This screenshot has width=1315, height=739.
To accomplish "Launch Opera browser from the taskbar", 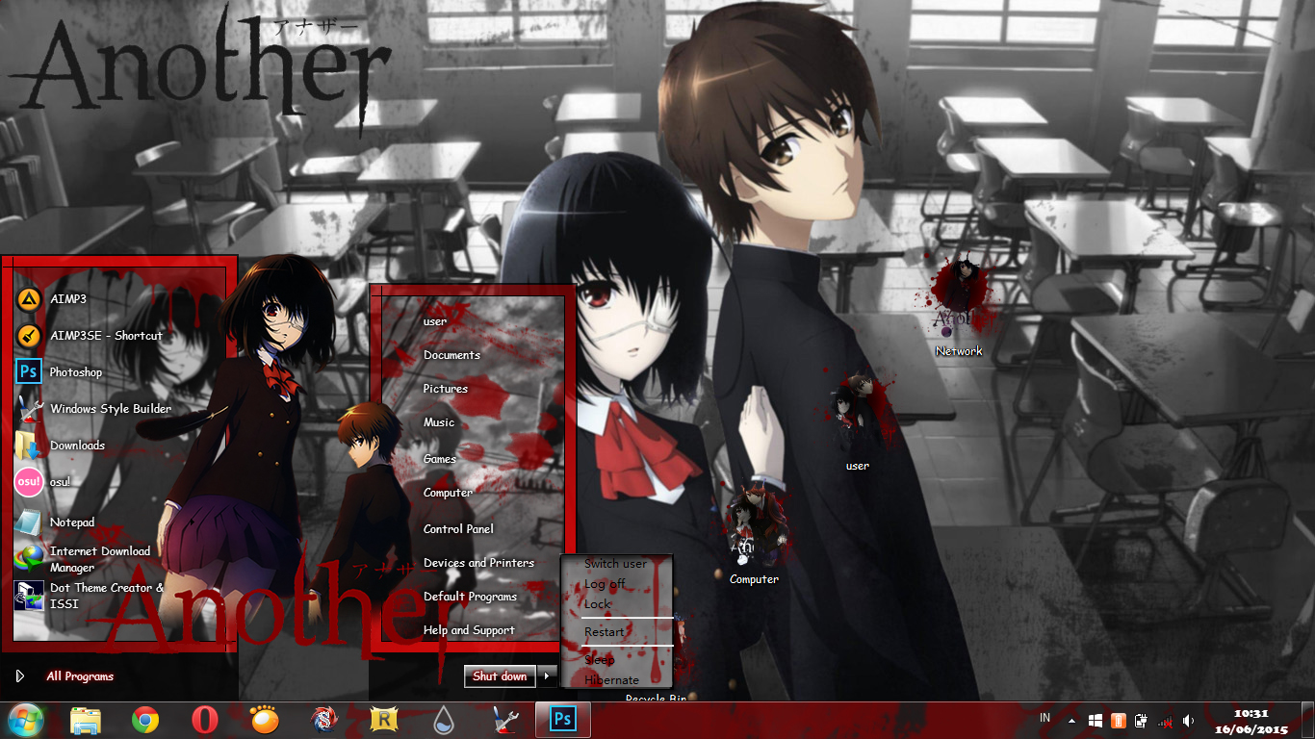I will 203,720.
